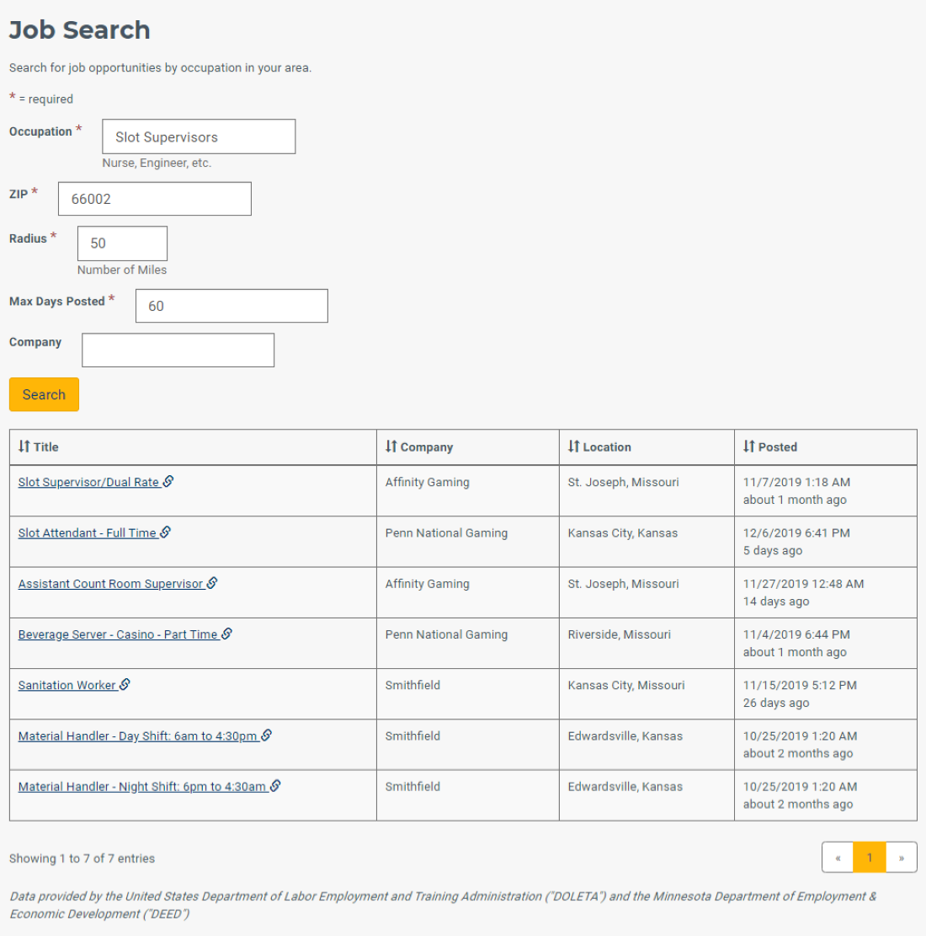Click the empty Company input field
The width and height of the screenshot is (926, 936).
[178, 350]
